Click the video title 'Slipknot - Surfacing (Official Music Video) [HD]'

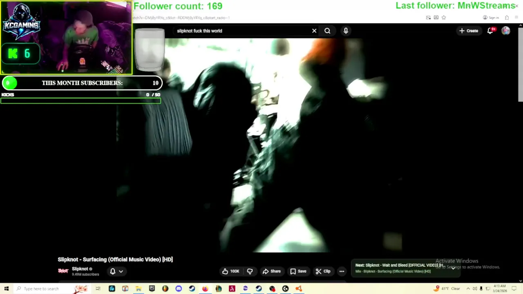(x=115, y=259)
